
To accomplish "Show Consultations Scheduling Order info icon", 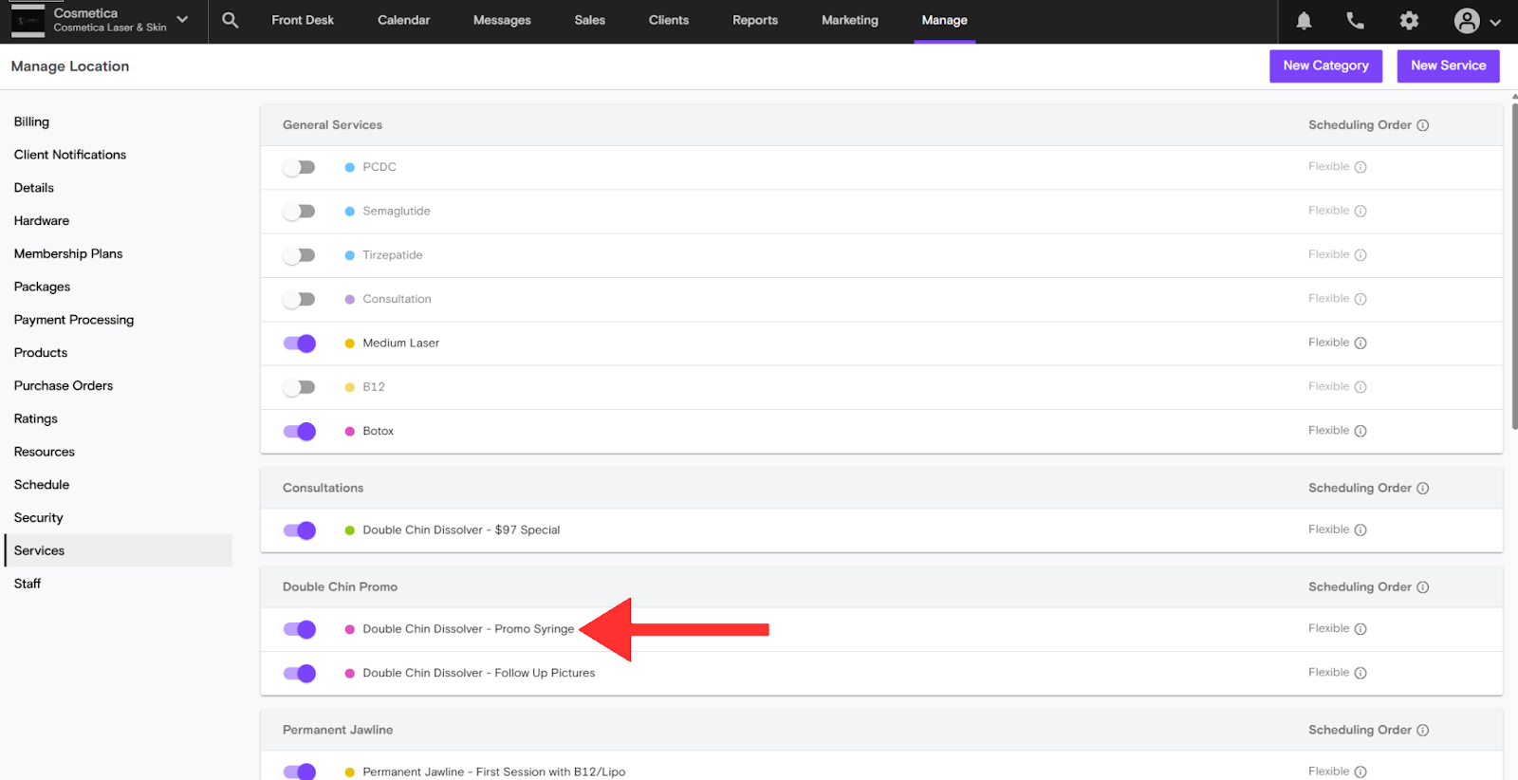I will click(x=1423, y=489).
